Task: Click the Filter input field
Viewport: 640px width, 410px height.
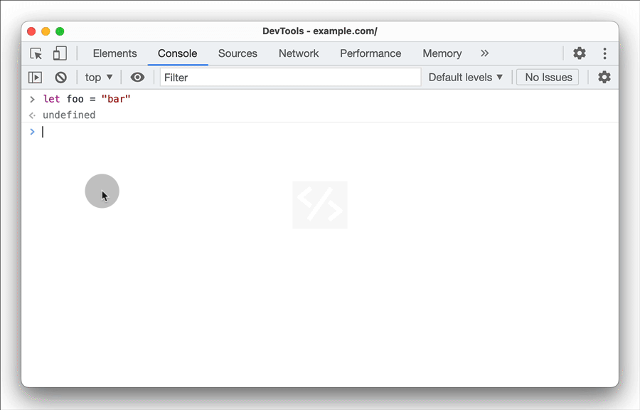Action: pyautogui.click(x=290, y=77)
